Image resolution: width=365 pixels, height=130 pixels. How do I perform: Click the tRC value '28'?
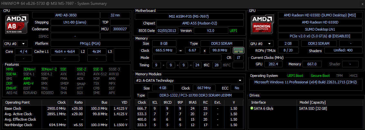point(217,65)
